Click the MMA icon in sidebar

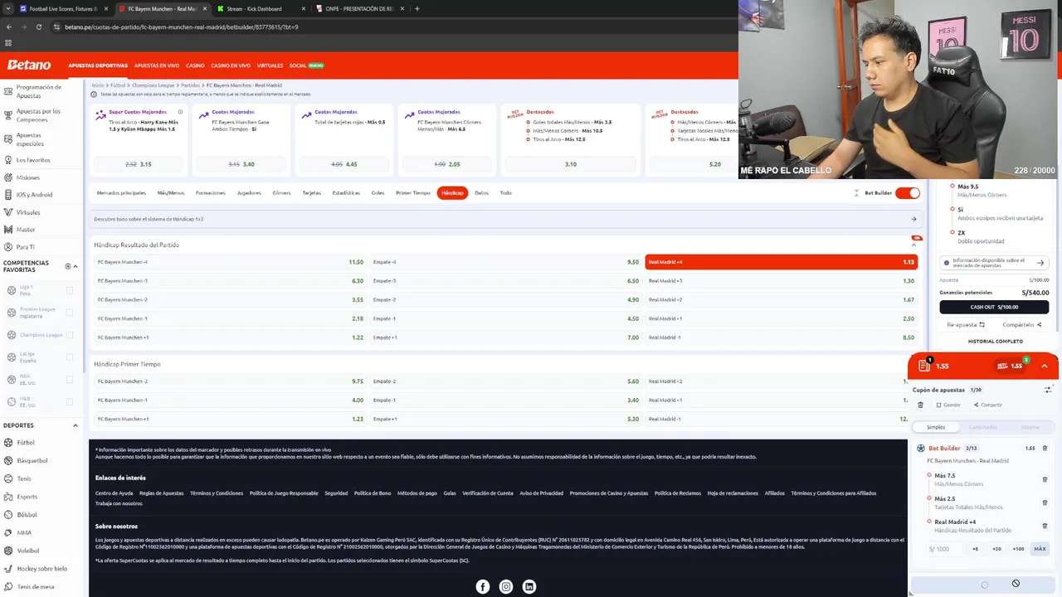tap(9, 532)
